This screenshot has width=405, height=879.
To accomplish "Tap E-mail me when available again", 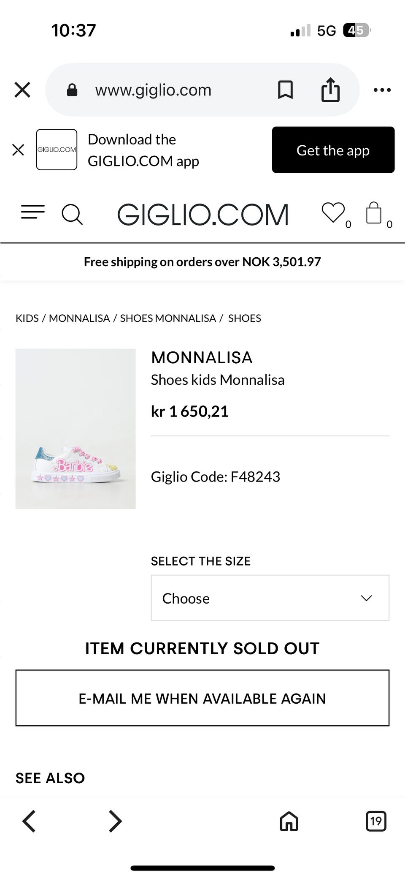I will (202, 698).
